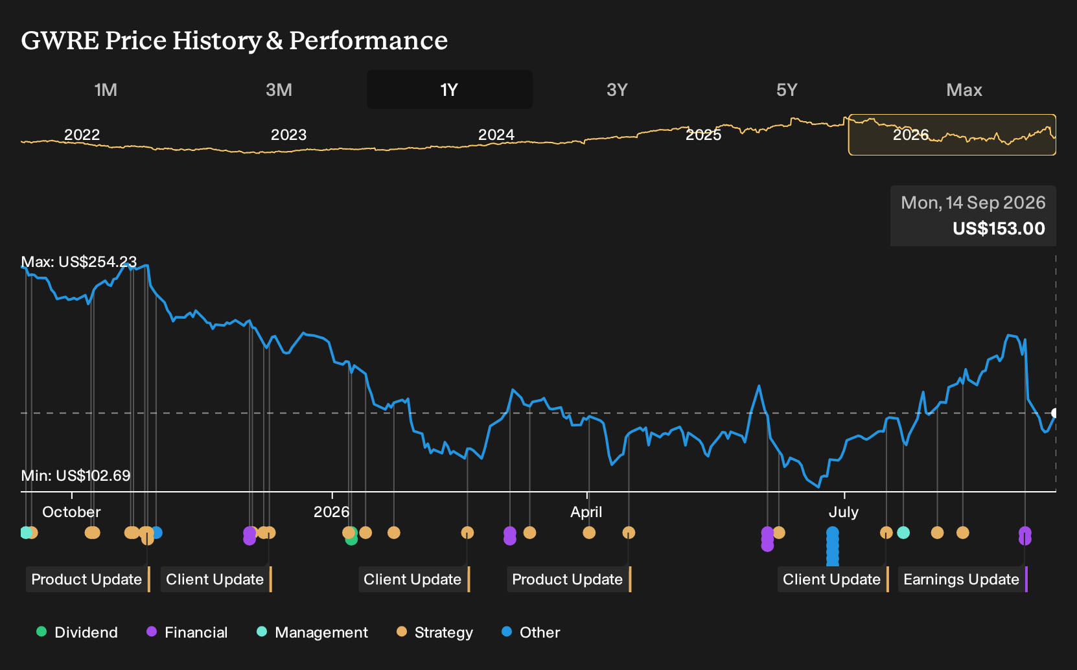Choose the 1Y time range tab
The height and width of the screenshot is (670, 1077).
pyautogui.click(x=450, y=89)
